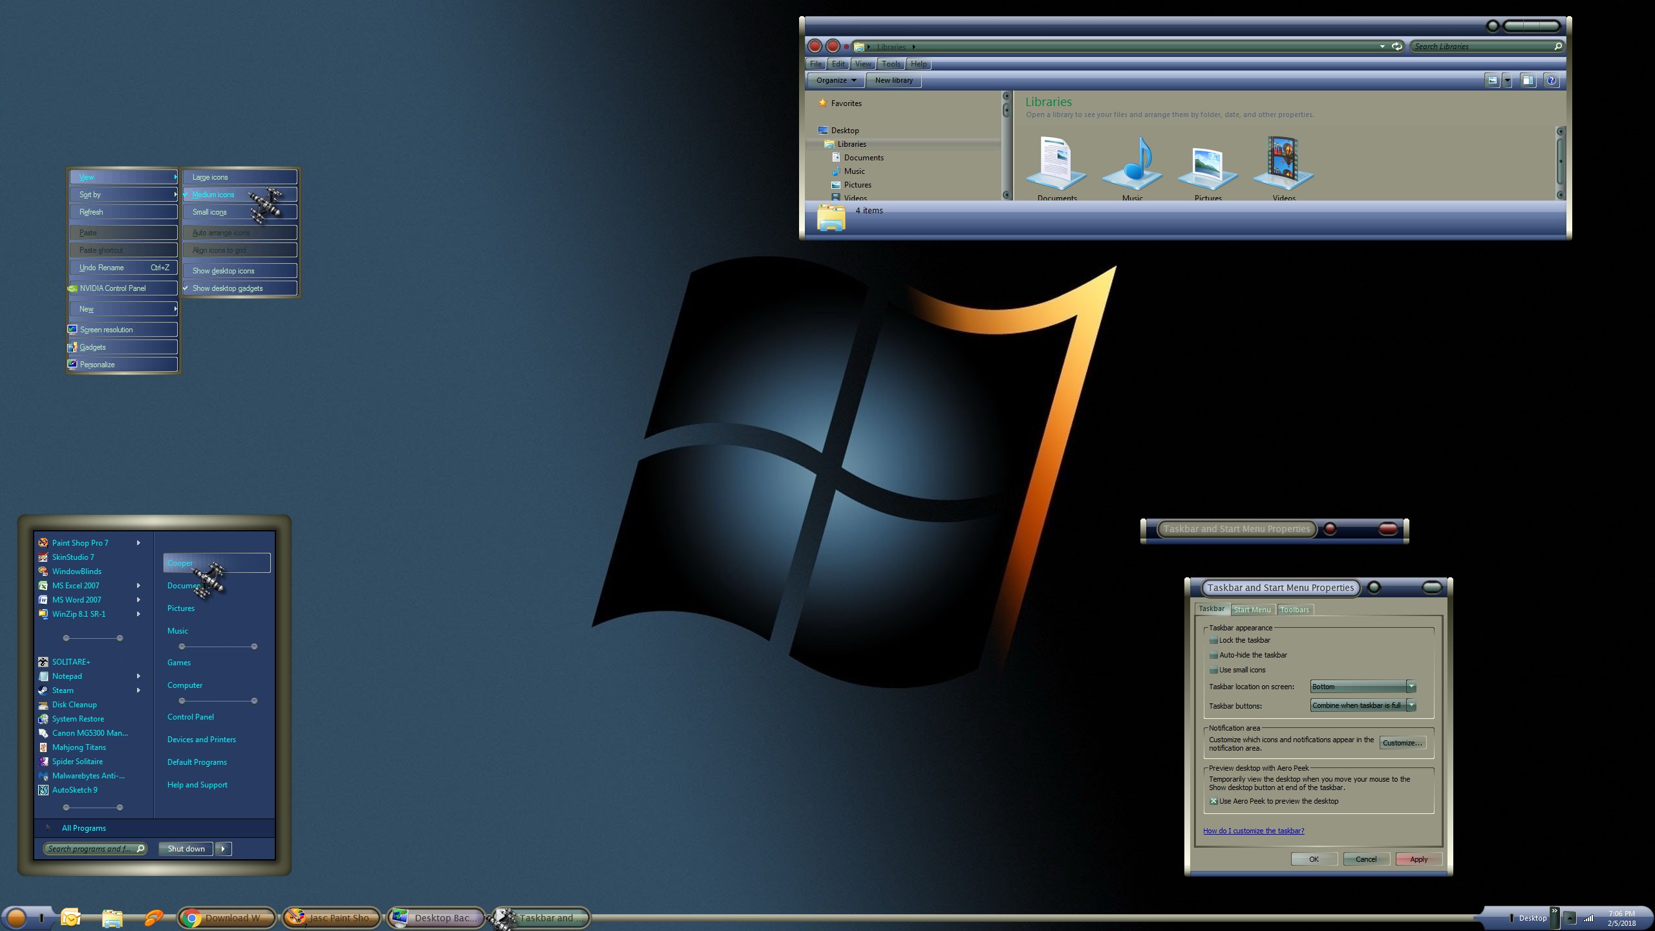Open address bar history dropdown in Libraries

click(1382, 47)
